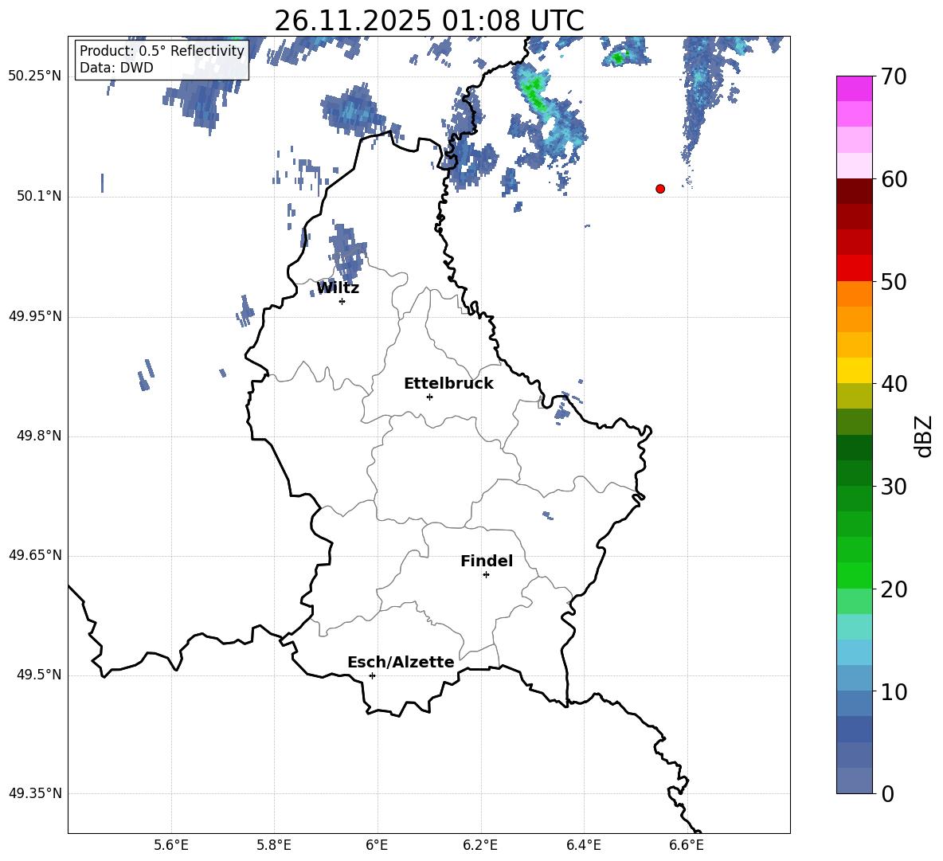Image resolution: width=943 pixels, height=861 pixels.
Task: Click the colorbar label 60
Action: click(x=894, y=179)
